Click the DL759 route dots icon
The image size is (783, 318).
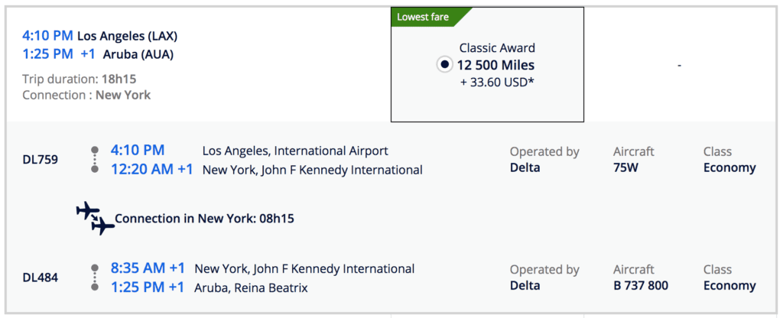pyautogui.click(x=95, y=160)
